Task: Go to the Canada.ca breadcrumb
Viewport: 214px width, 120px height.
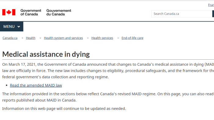Action: [x=10, y=38]
